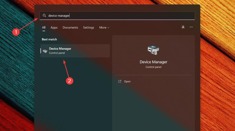This screenshot has height=131, width=235.
Task: Click the search magnifier icon
Action: click(44, 15)
